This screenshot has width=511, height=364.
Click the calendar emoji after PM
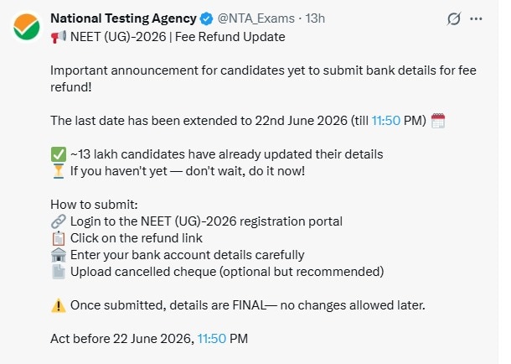[x=438, y=121]
